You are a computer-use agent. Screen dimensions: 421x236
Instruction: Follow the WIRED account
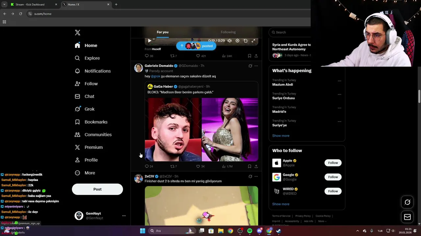[333, 191]
